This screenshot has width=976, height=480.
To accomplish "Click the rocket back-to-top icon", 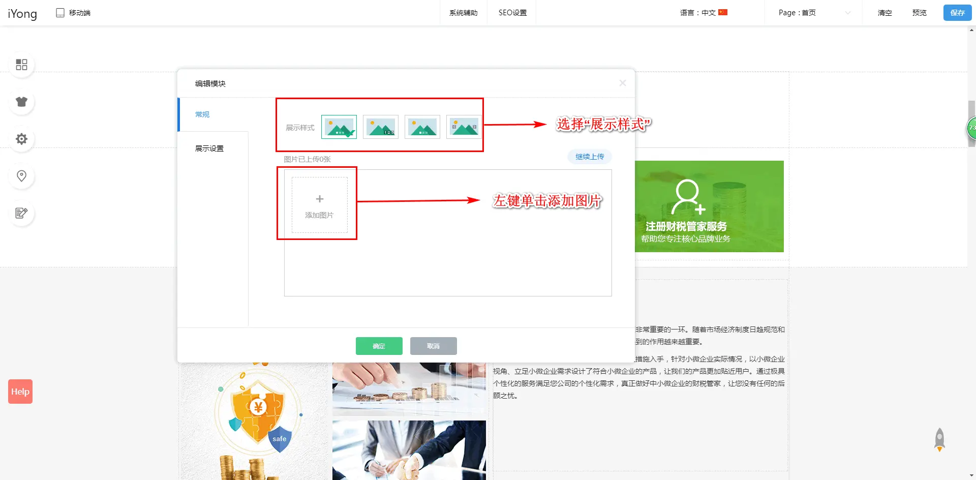I will 939,439.
